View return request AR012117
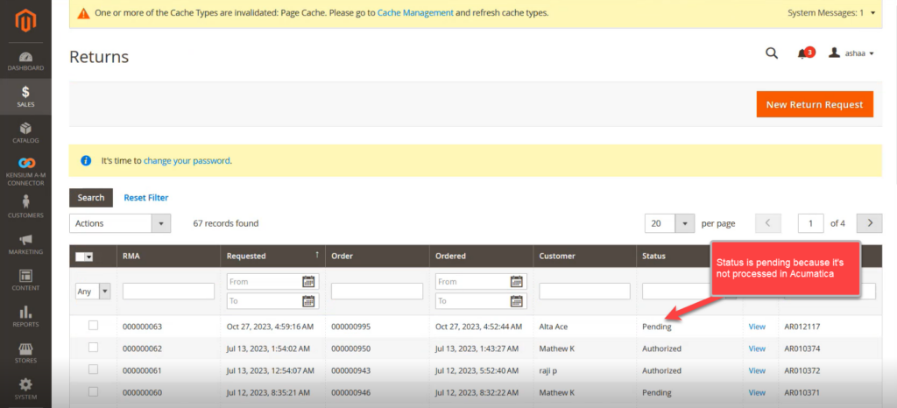 click(x=757, y=327)
